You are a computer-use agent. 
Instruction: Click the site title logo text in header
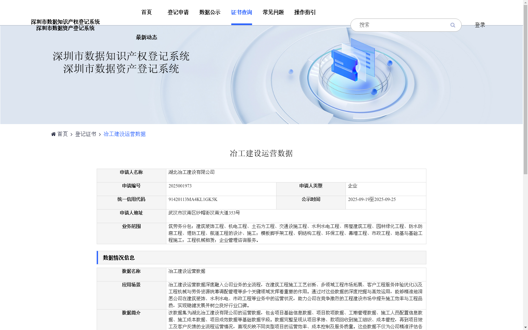pyautogui.click(x=65, y=25)
